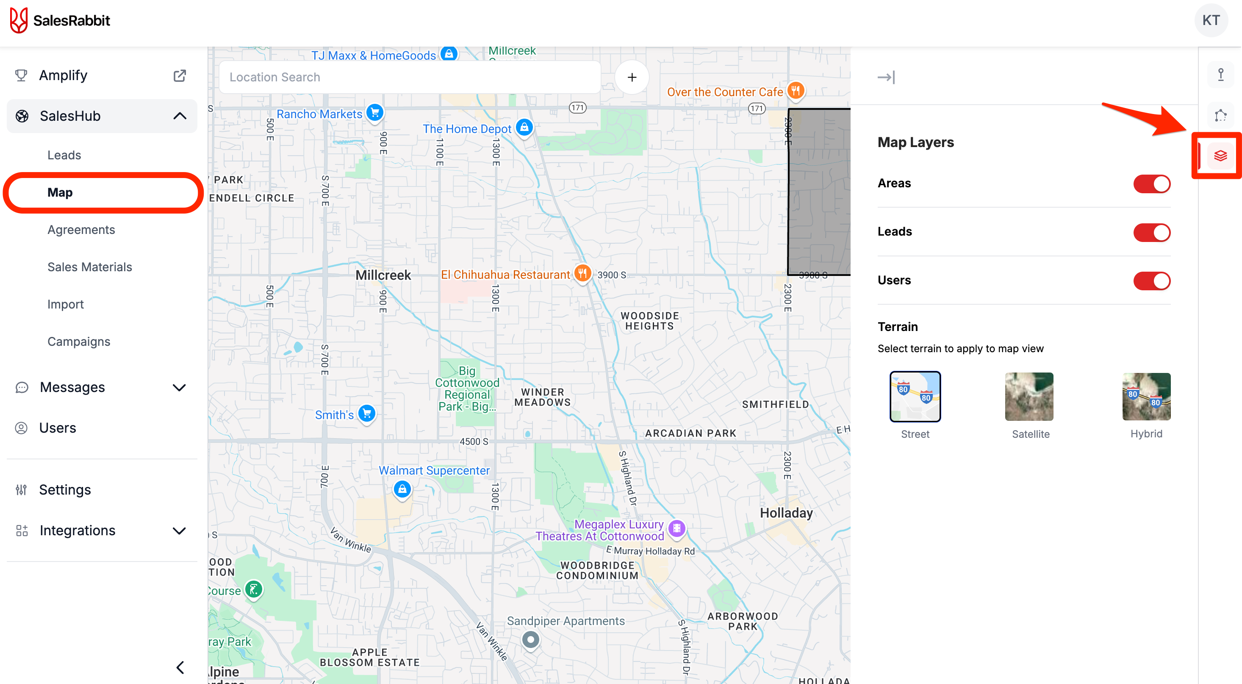Viewport: 1242px width, 684px height.
Task: Select the draw area polygon tool
Action: (x=1220, y=115)
